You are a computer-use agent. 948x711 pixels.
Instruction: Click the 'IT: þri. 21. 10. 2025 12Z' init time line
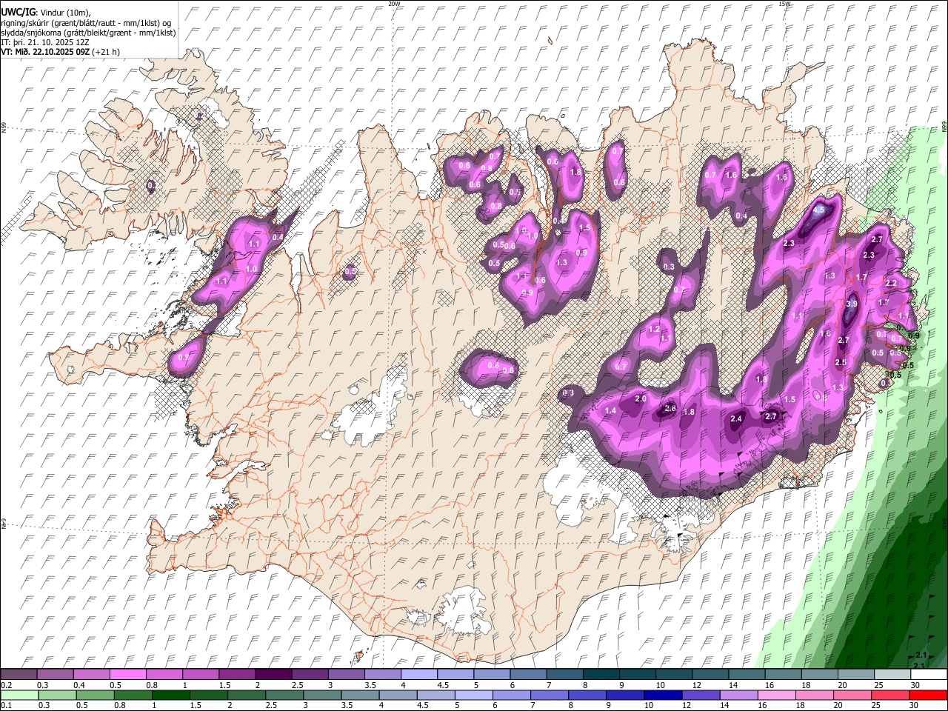(x=45, y=42)
